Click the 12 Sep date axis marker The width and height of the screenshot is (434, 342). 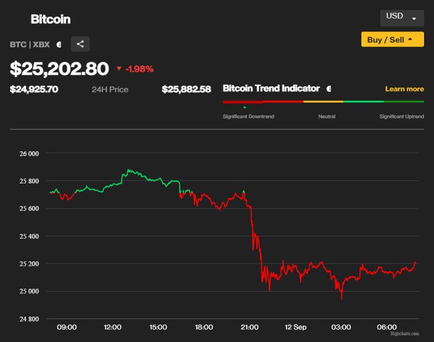tap(295, 327)
